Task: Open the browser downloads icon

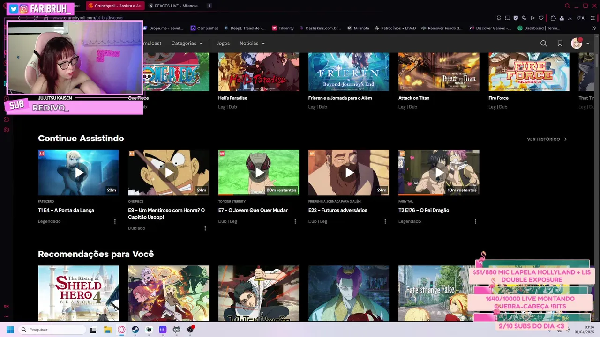Action: [x=570, y=18]
